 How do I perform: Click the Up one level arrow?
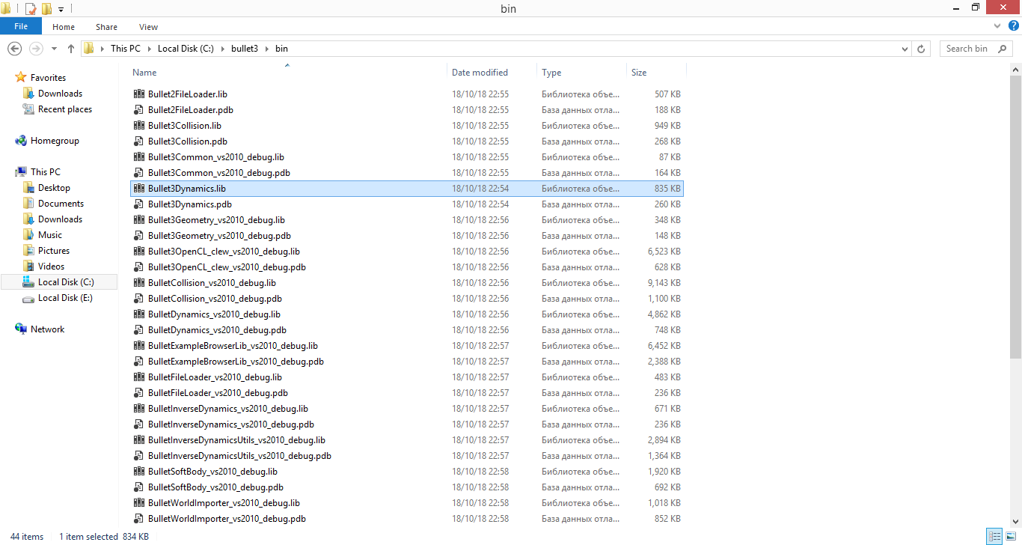point(71,49)
